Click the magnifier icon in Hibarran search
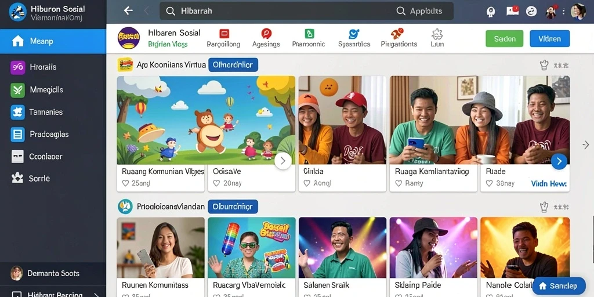This screenshot has width=594, height=297. click(x=171, y=12)
